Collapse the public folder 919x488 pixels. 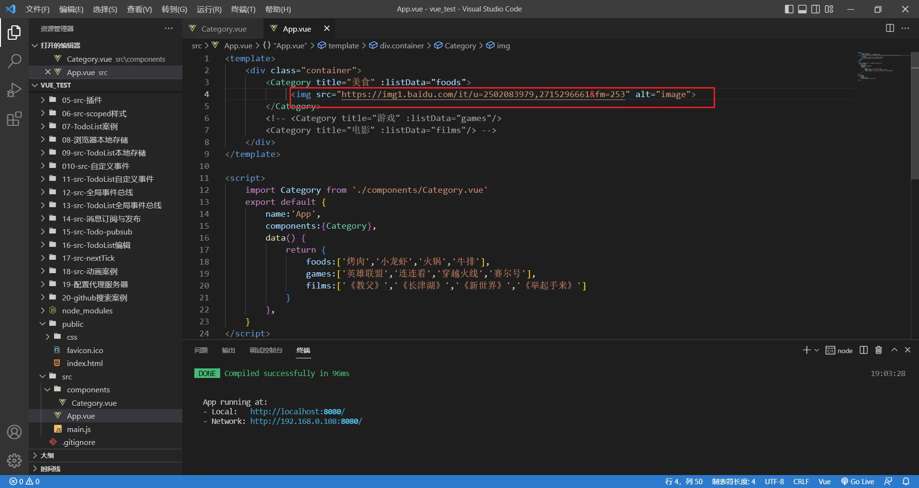(x=72, y=324)
